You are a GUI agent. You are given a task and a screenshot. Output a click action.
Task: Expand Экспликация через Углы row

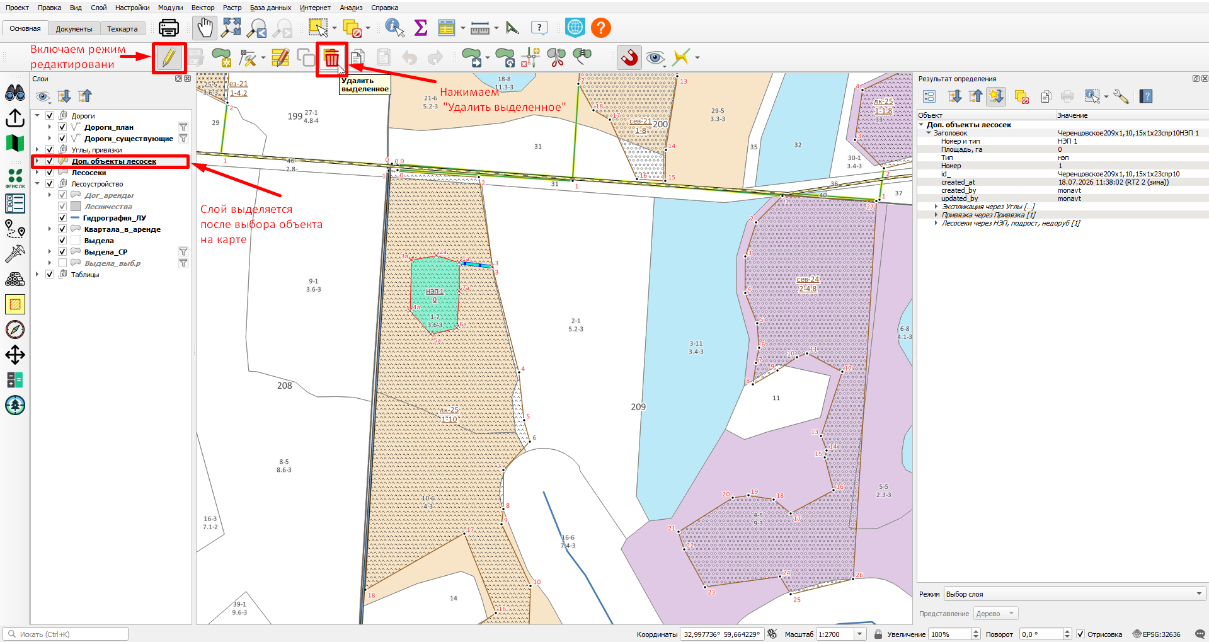click(x=936, y=207)
